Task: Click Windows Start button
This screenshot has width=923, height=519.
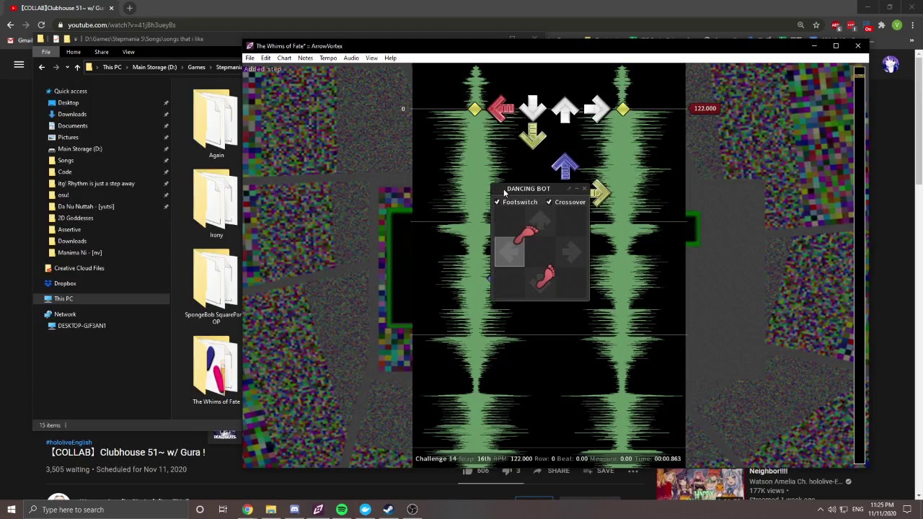Action: coord(11,510)
